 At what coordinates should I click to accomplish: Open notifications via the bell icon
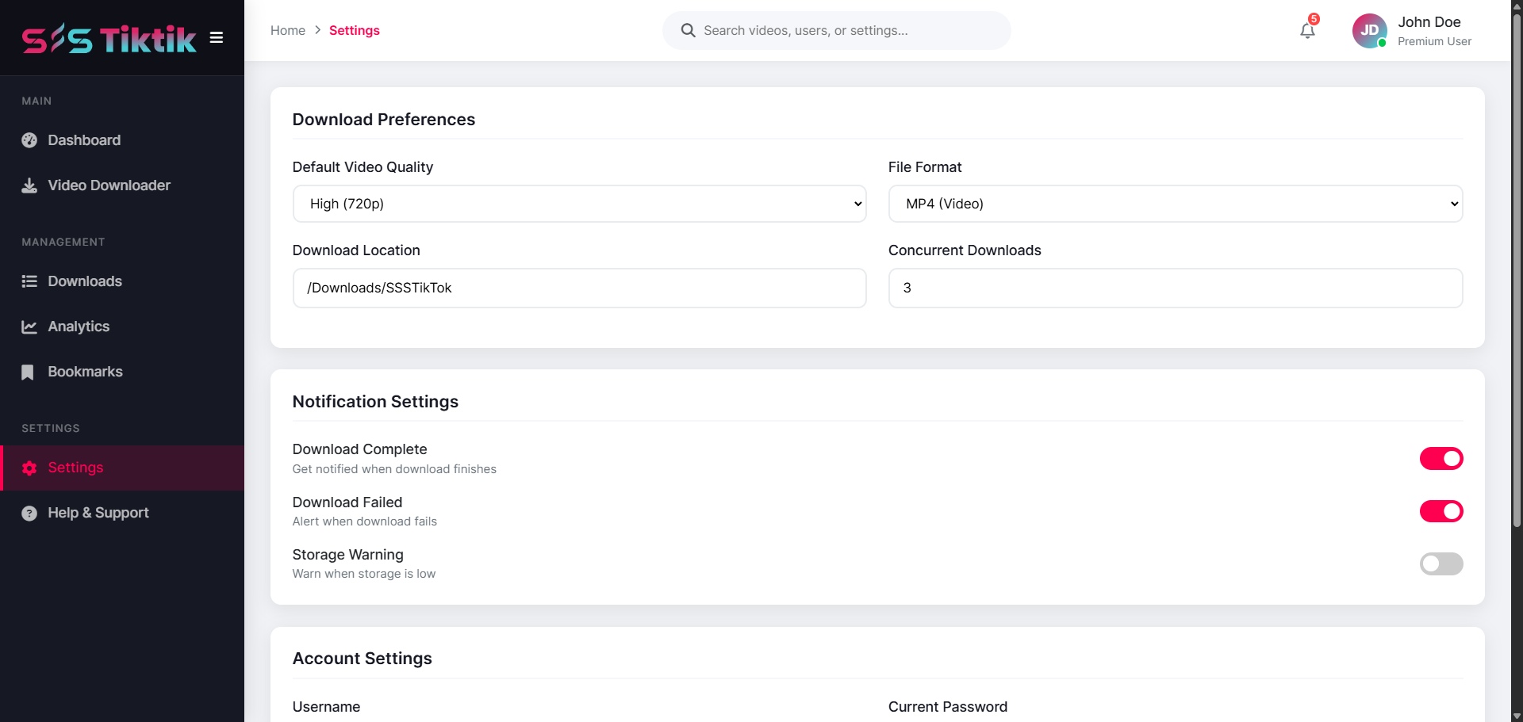(x=1306, y=29)
